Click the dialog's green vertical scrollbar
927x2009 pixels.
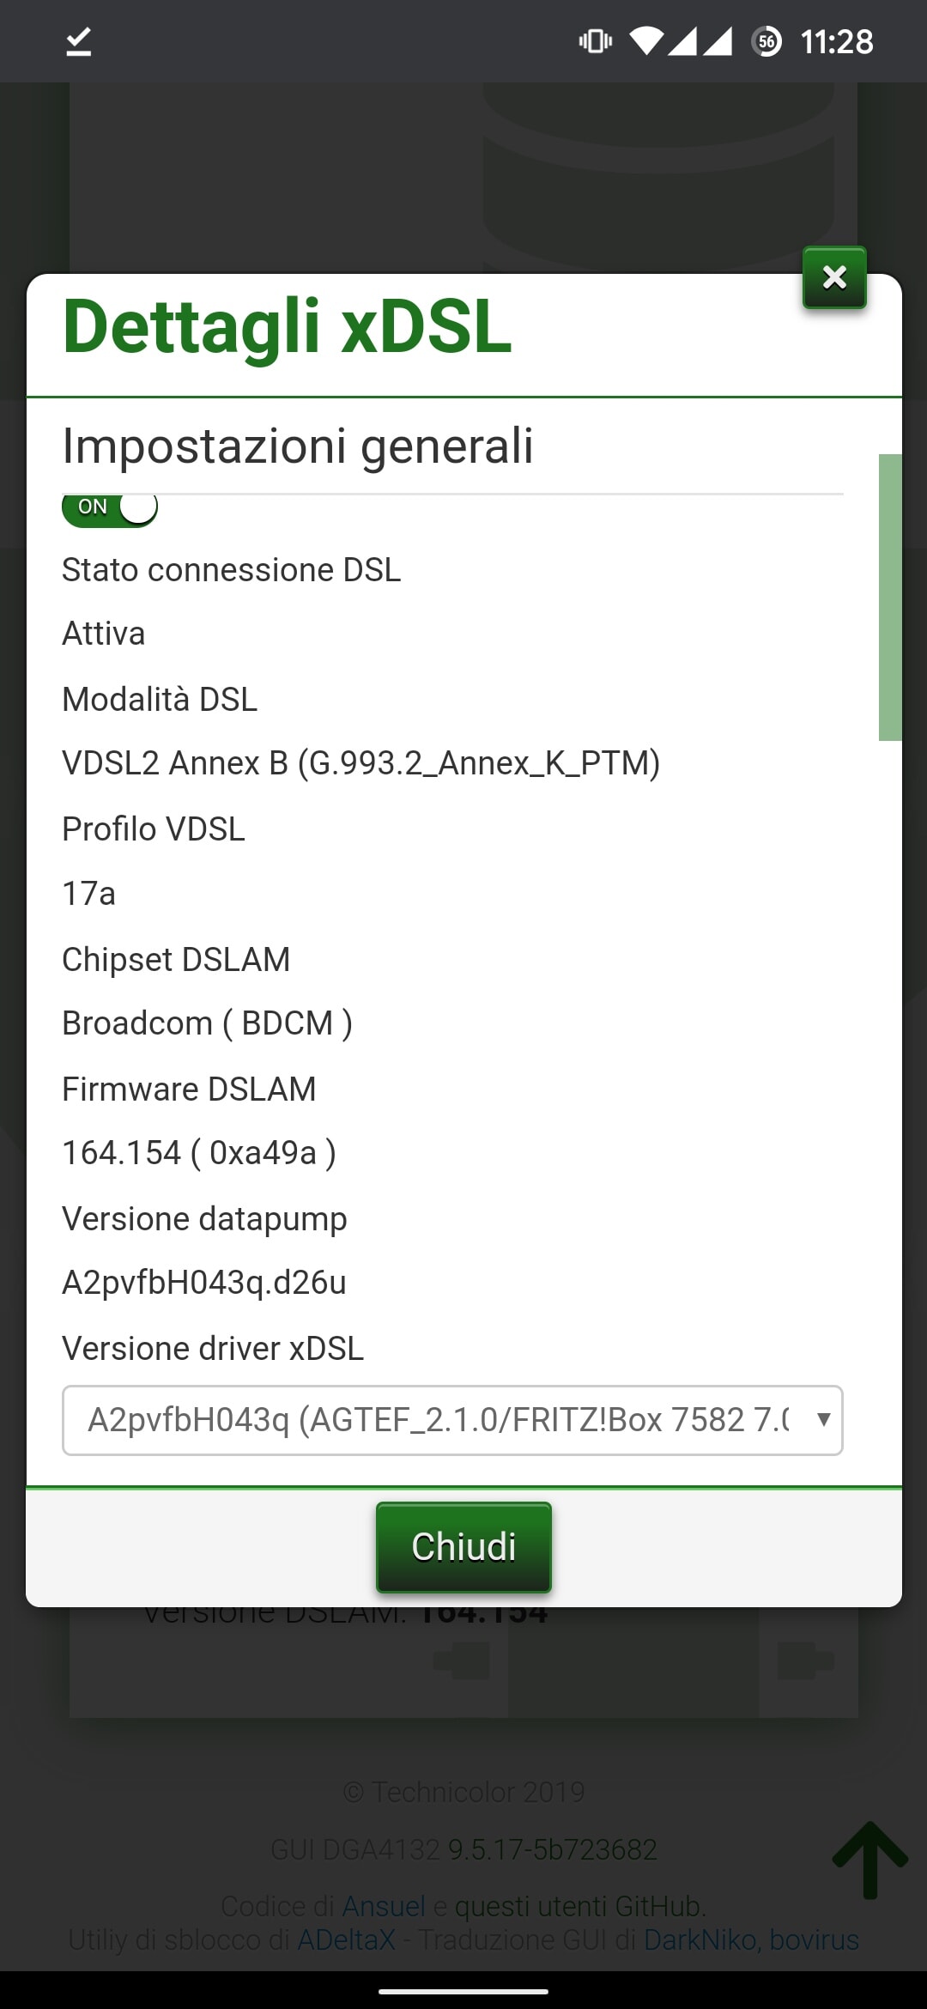(890, 597)
